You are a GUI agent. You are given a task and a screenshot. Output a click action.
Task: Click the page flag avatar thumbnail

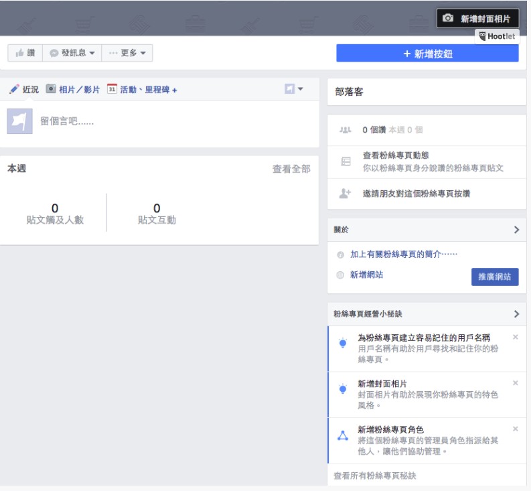(20, 121)
